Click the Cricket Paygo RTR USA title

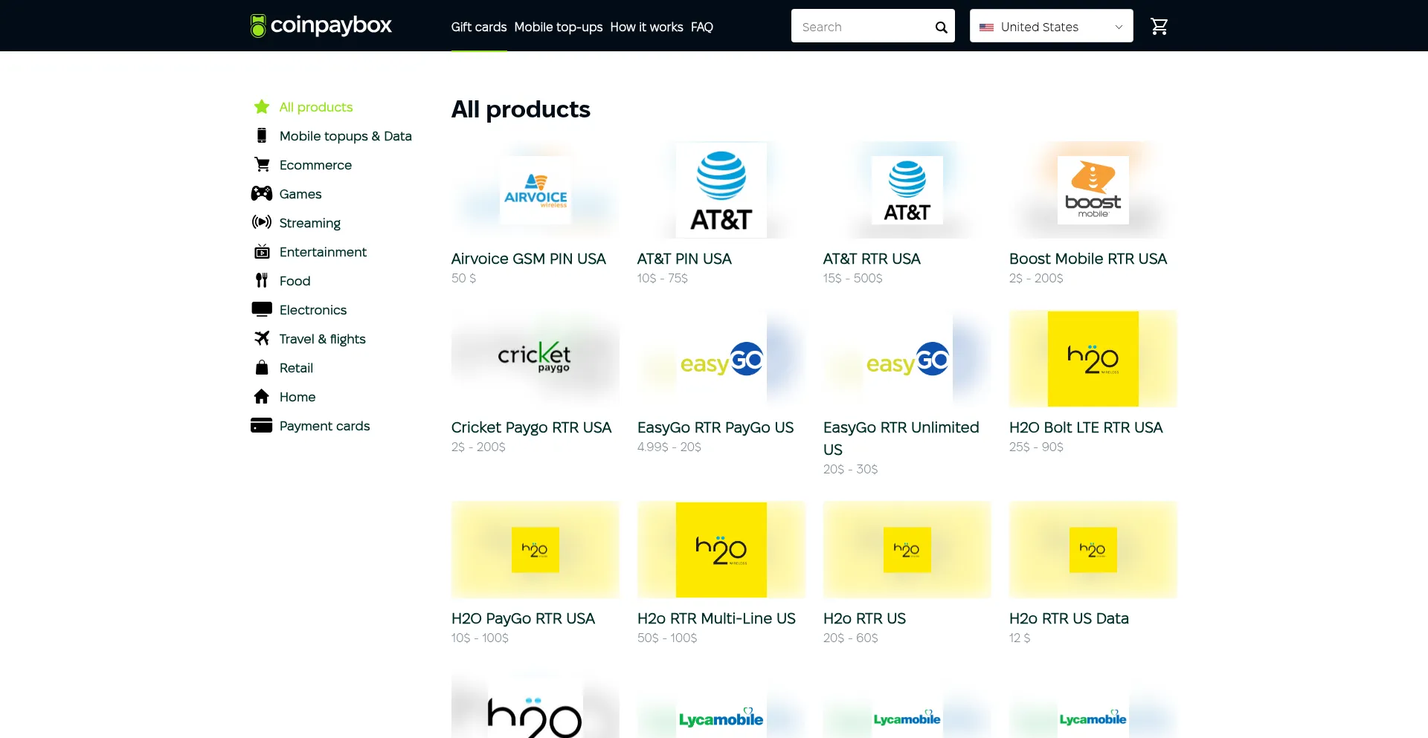(x=531, y=427)
